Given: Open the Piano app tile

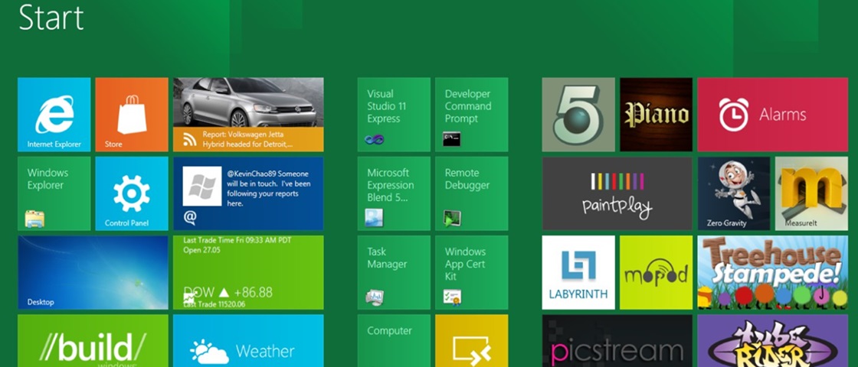Looking at the screenshot, I should (x=656, y=115).
